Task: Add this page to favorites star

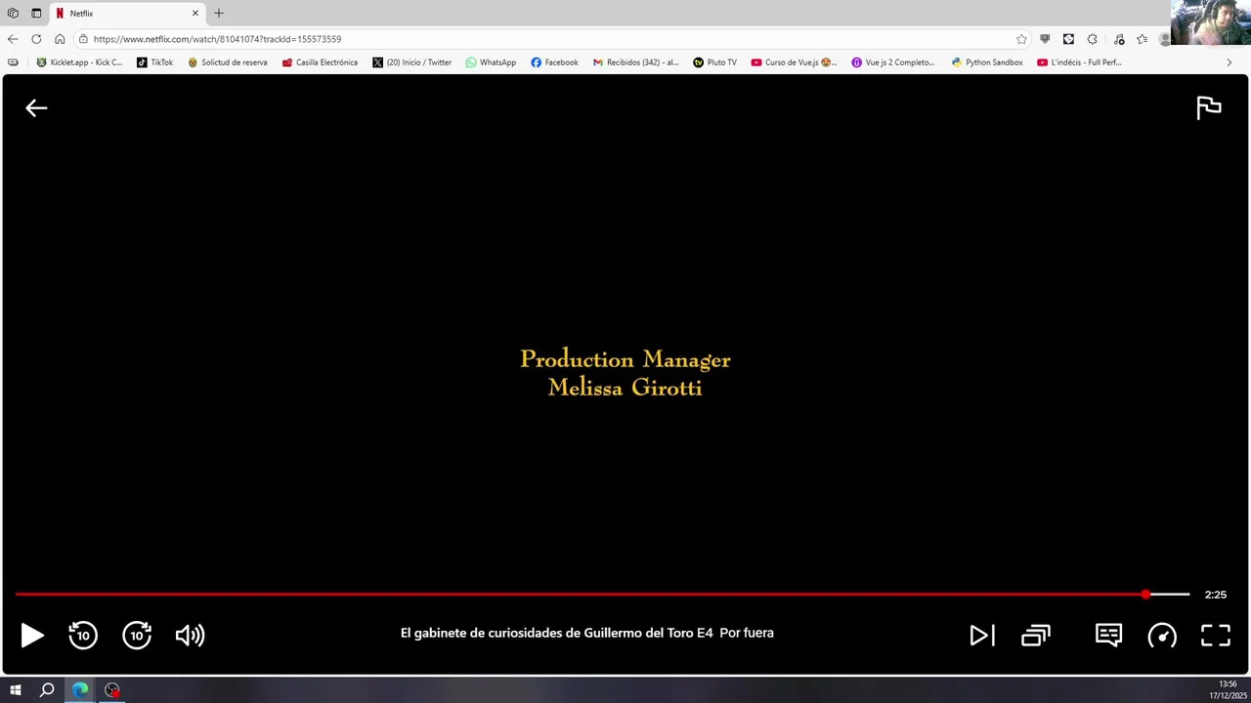Action: pyautogui.click(x=1021, y=39)
